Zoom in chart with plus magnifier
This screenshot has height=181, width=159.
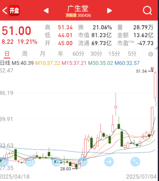coord(30,162)
